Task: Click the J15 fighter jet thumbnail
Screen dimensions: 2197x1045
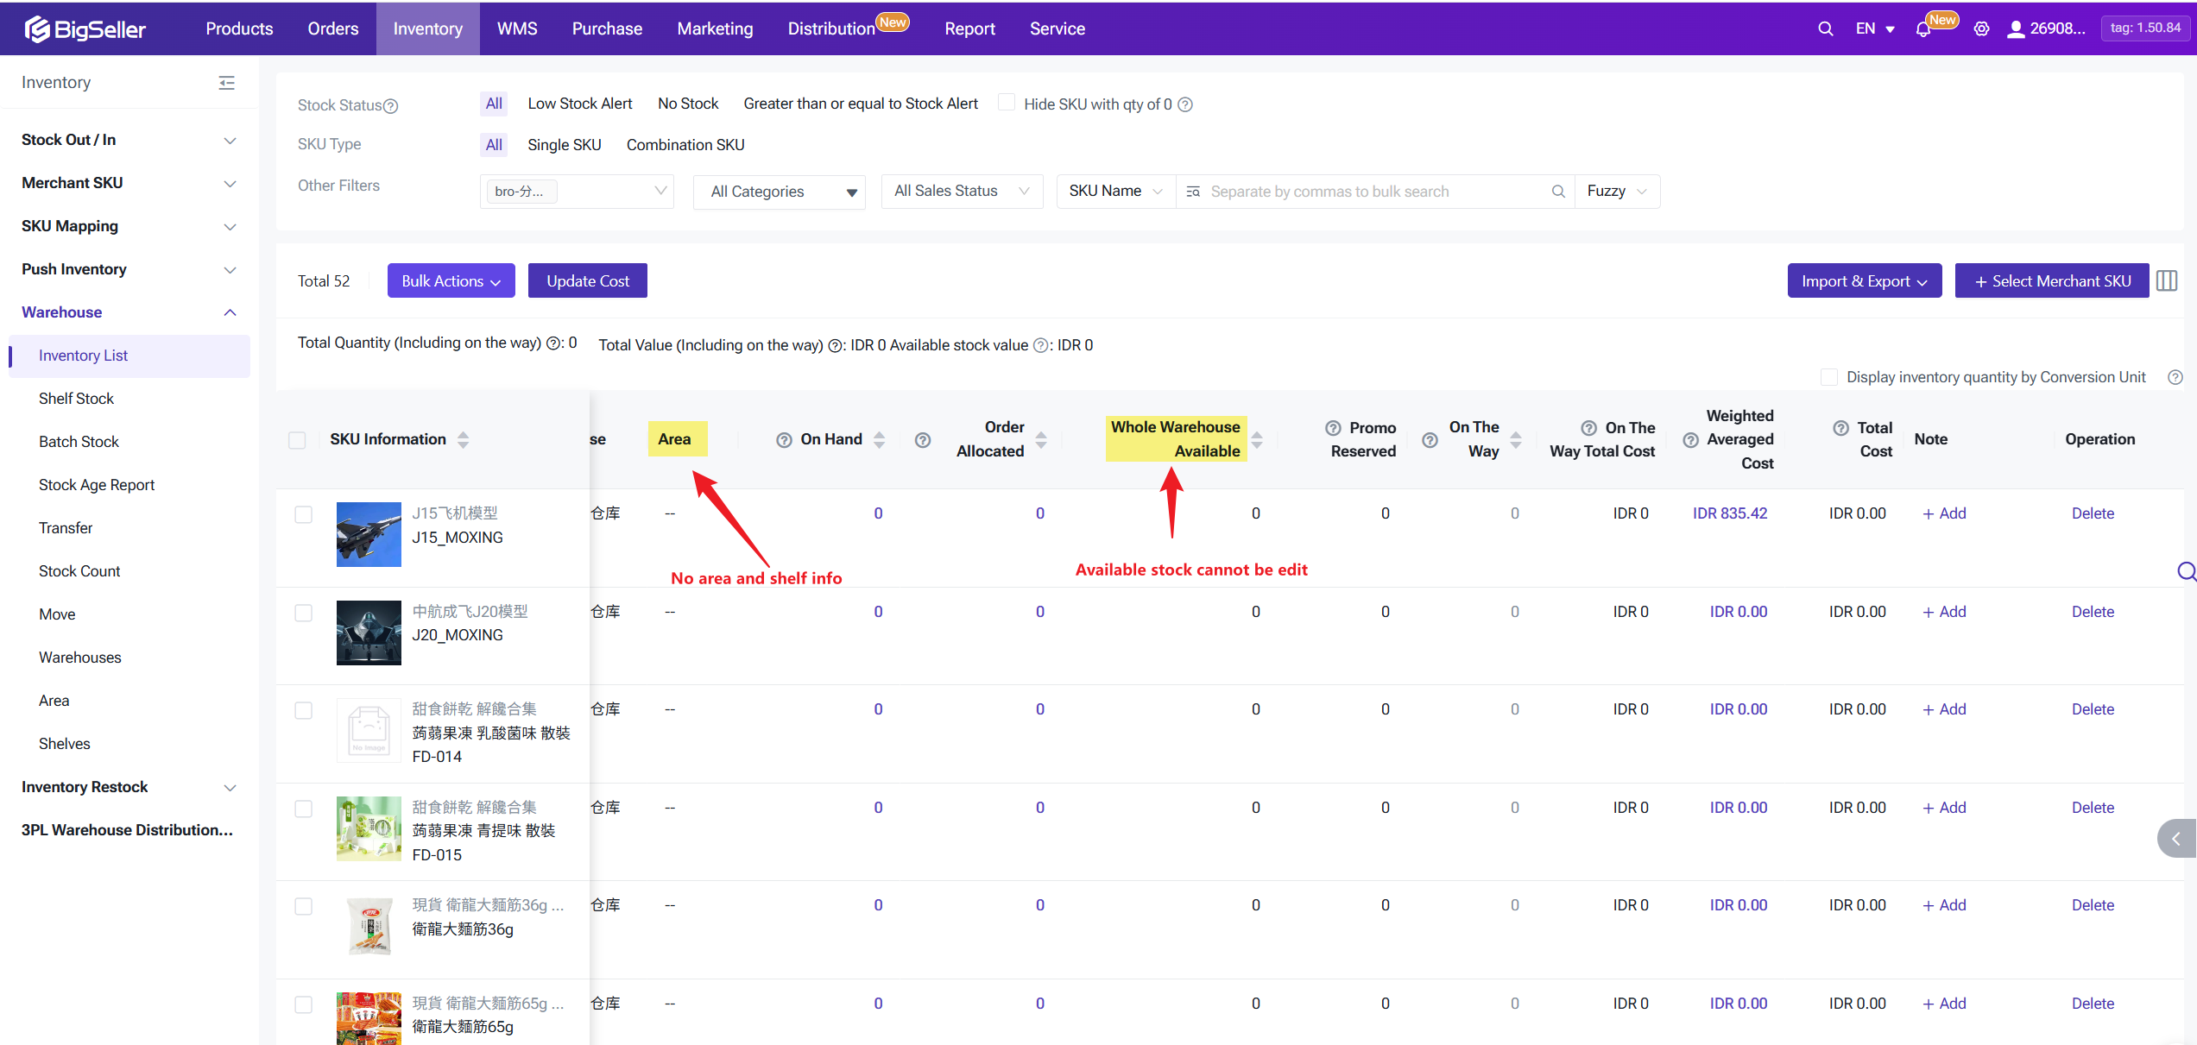Action: pos(369,534)
